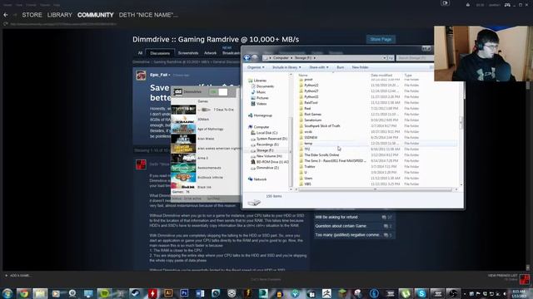Open Steam from the taskbar
The width and height of the screenshot is (533, 299).
(x=136, y=293)
